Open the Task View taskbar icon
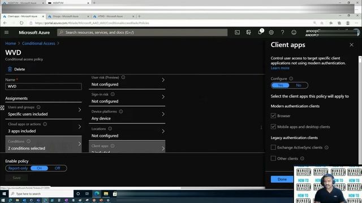 click(x=87, y=193)
